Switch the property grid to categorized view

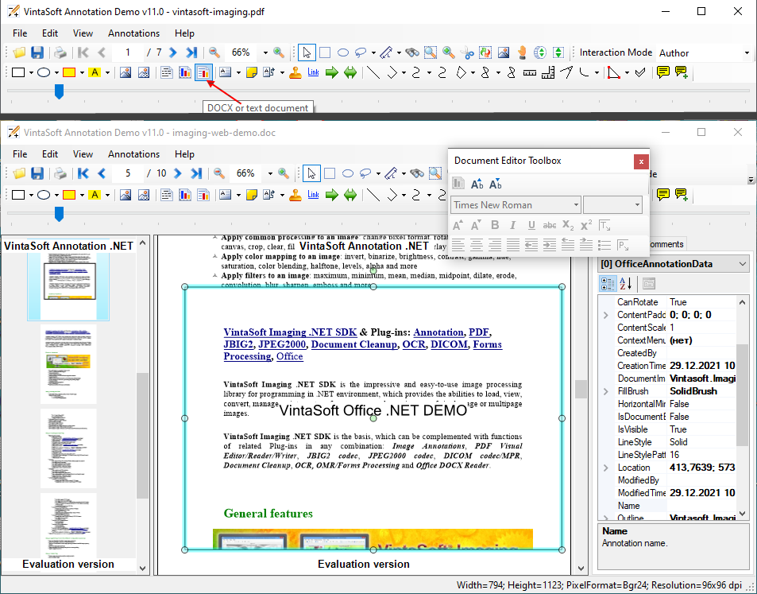(608, 284)
